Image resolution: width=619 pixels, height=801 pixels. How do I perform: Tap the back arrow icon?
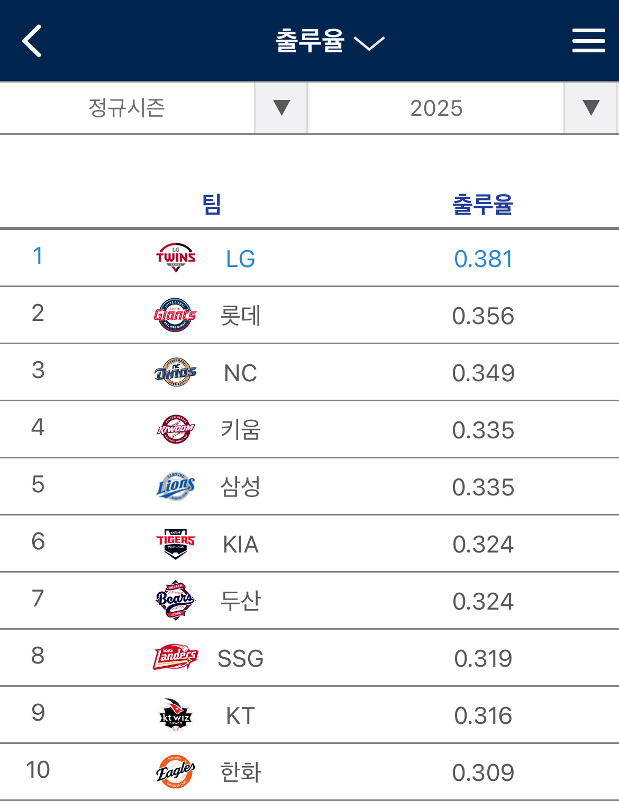(x=32, y=41)
